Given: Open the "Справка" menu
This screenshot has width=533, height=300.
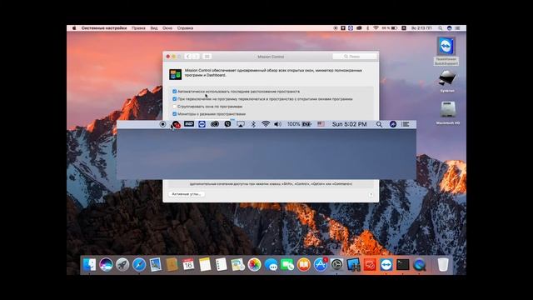Looking at the screenshot, I should pyautogui.click(x=185, y=28).
